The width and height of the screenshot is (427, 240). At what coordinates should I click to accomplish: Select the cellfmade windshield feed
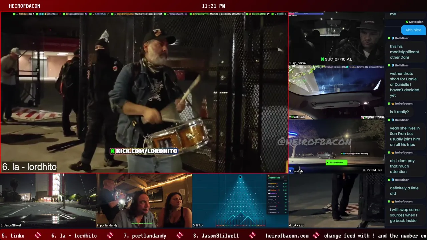pos(336,92)
